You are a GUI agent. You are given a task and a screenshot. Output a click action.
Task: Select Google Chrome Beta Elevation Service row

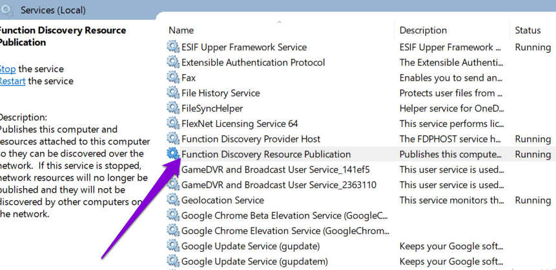(x=284, y=215)
